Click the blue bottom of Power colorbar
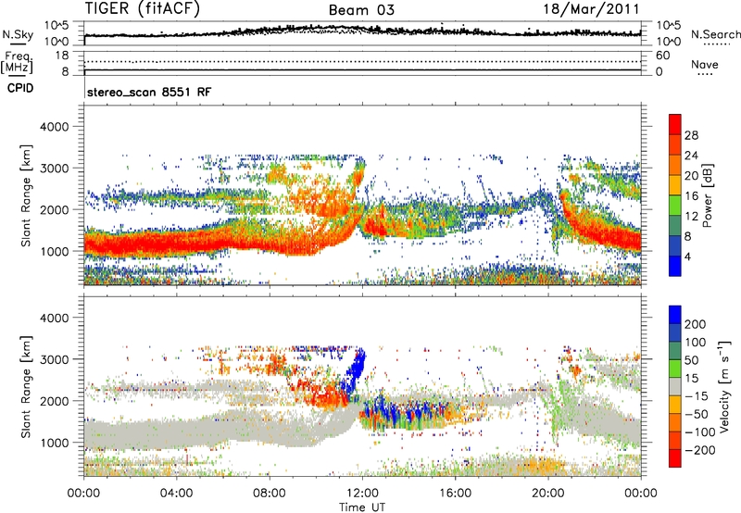The height and width of the screenshot is (513, 741). 675,266
